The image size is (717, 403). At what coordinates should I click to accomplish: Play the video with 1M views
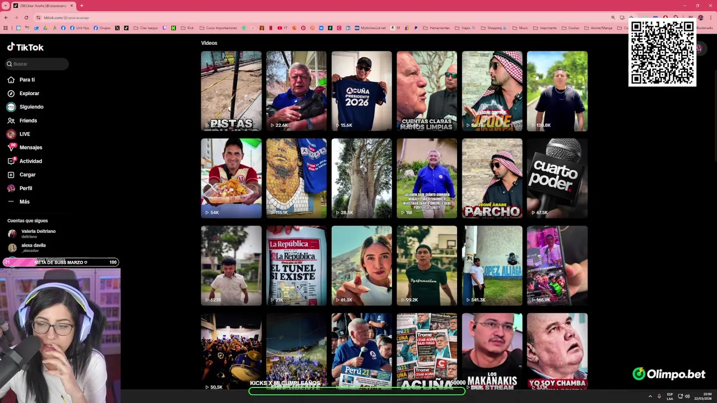(x=427, y=179)
